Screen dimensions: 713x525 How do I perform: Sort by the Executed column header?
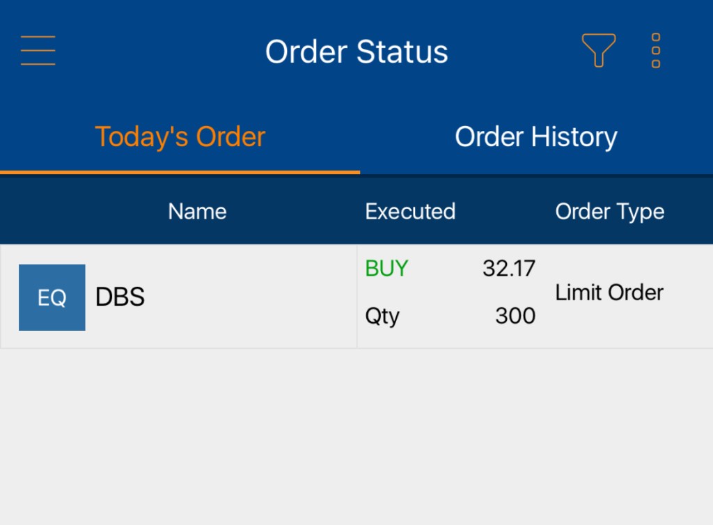[x=410, y=212]
